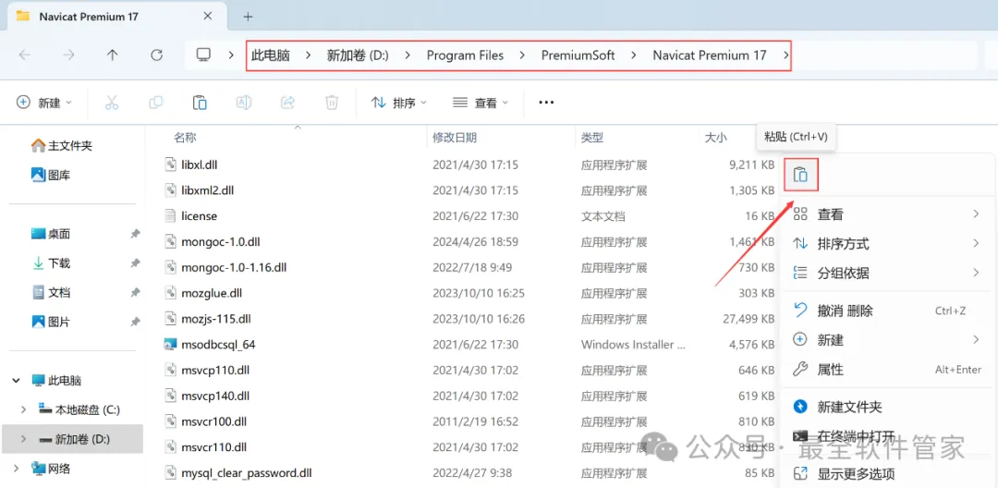The image size is (998, 488).
Task: Unpin 桌面 using its pin icon
Action: [x=135, y=234]
